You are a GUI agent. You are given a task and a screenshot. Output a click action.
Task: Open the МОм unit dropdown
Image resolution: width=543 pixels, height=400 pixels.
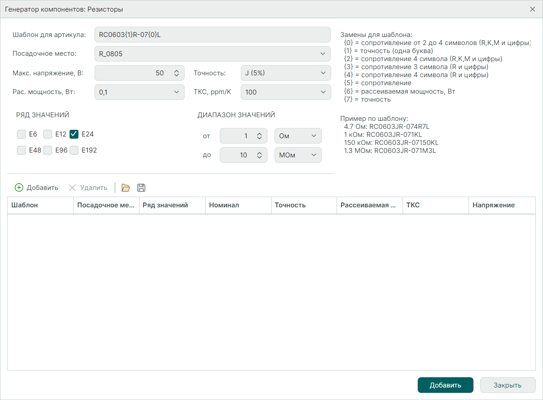(x=298, y=155)
